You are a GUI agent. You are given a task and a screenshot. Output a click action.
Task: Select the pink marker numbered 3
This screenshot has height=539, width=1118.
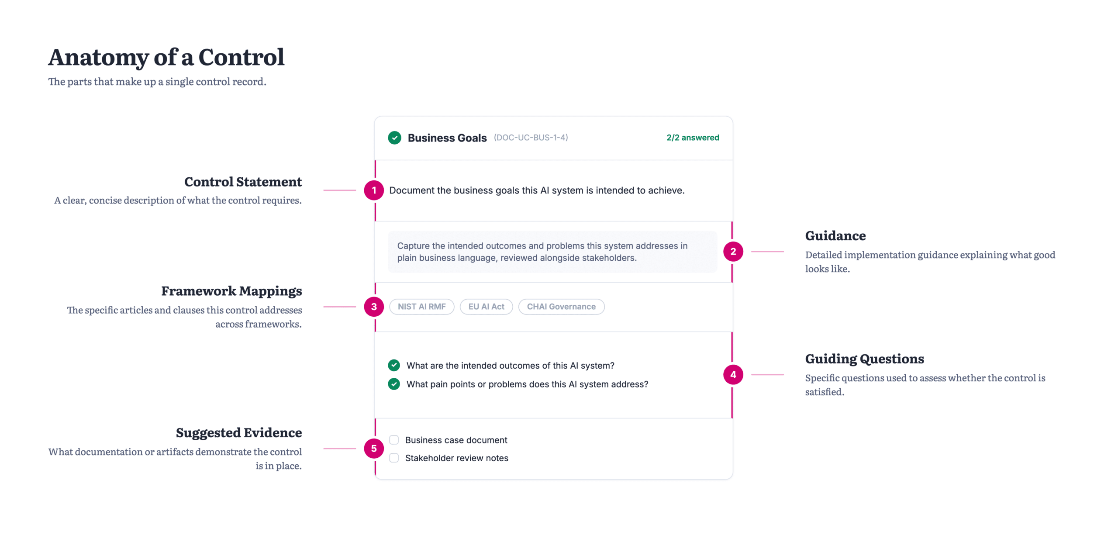pyautogui.click(x=373, y=307)
